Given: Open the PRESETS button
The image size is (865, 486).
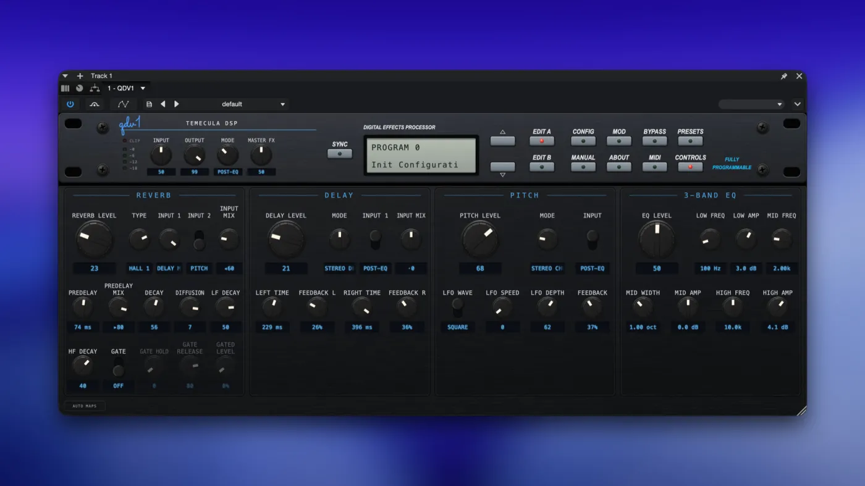Looking at the screenshot, I should tap(690, 141).
